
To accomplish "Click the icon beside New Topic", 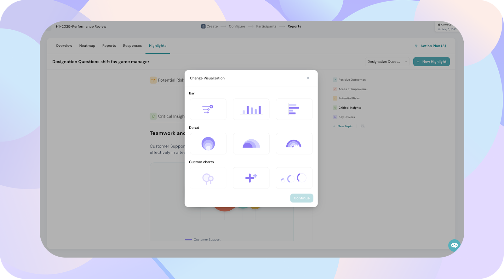I will (x=363, y=126).
